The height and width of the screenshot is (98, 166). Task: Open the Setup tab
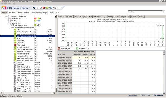point(57,13)
